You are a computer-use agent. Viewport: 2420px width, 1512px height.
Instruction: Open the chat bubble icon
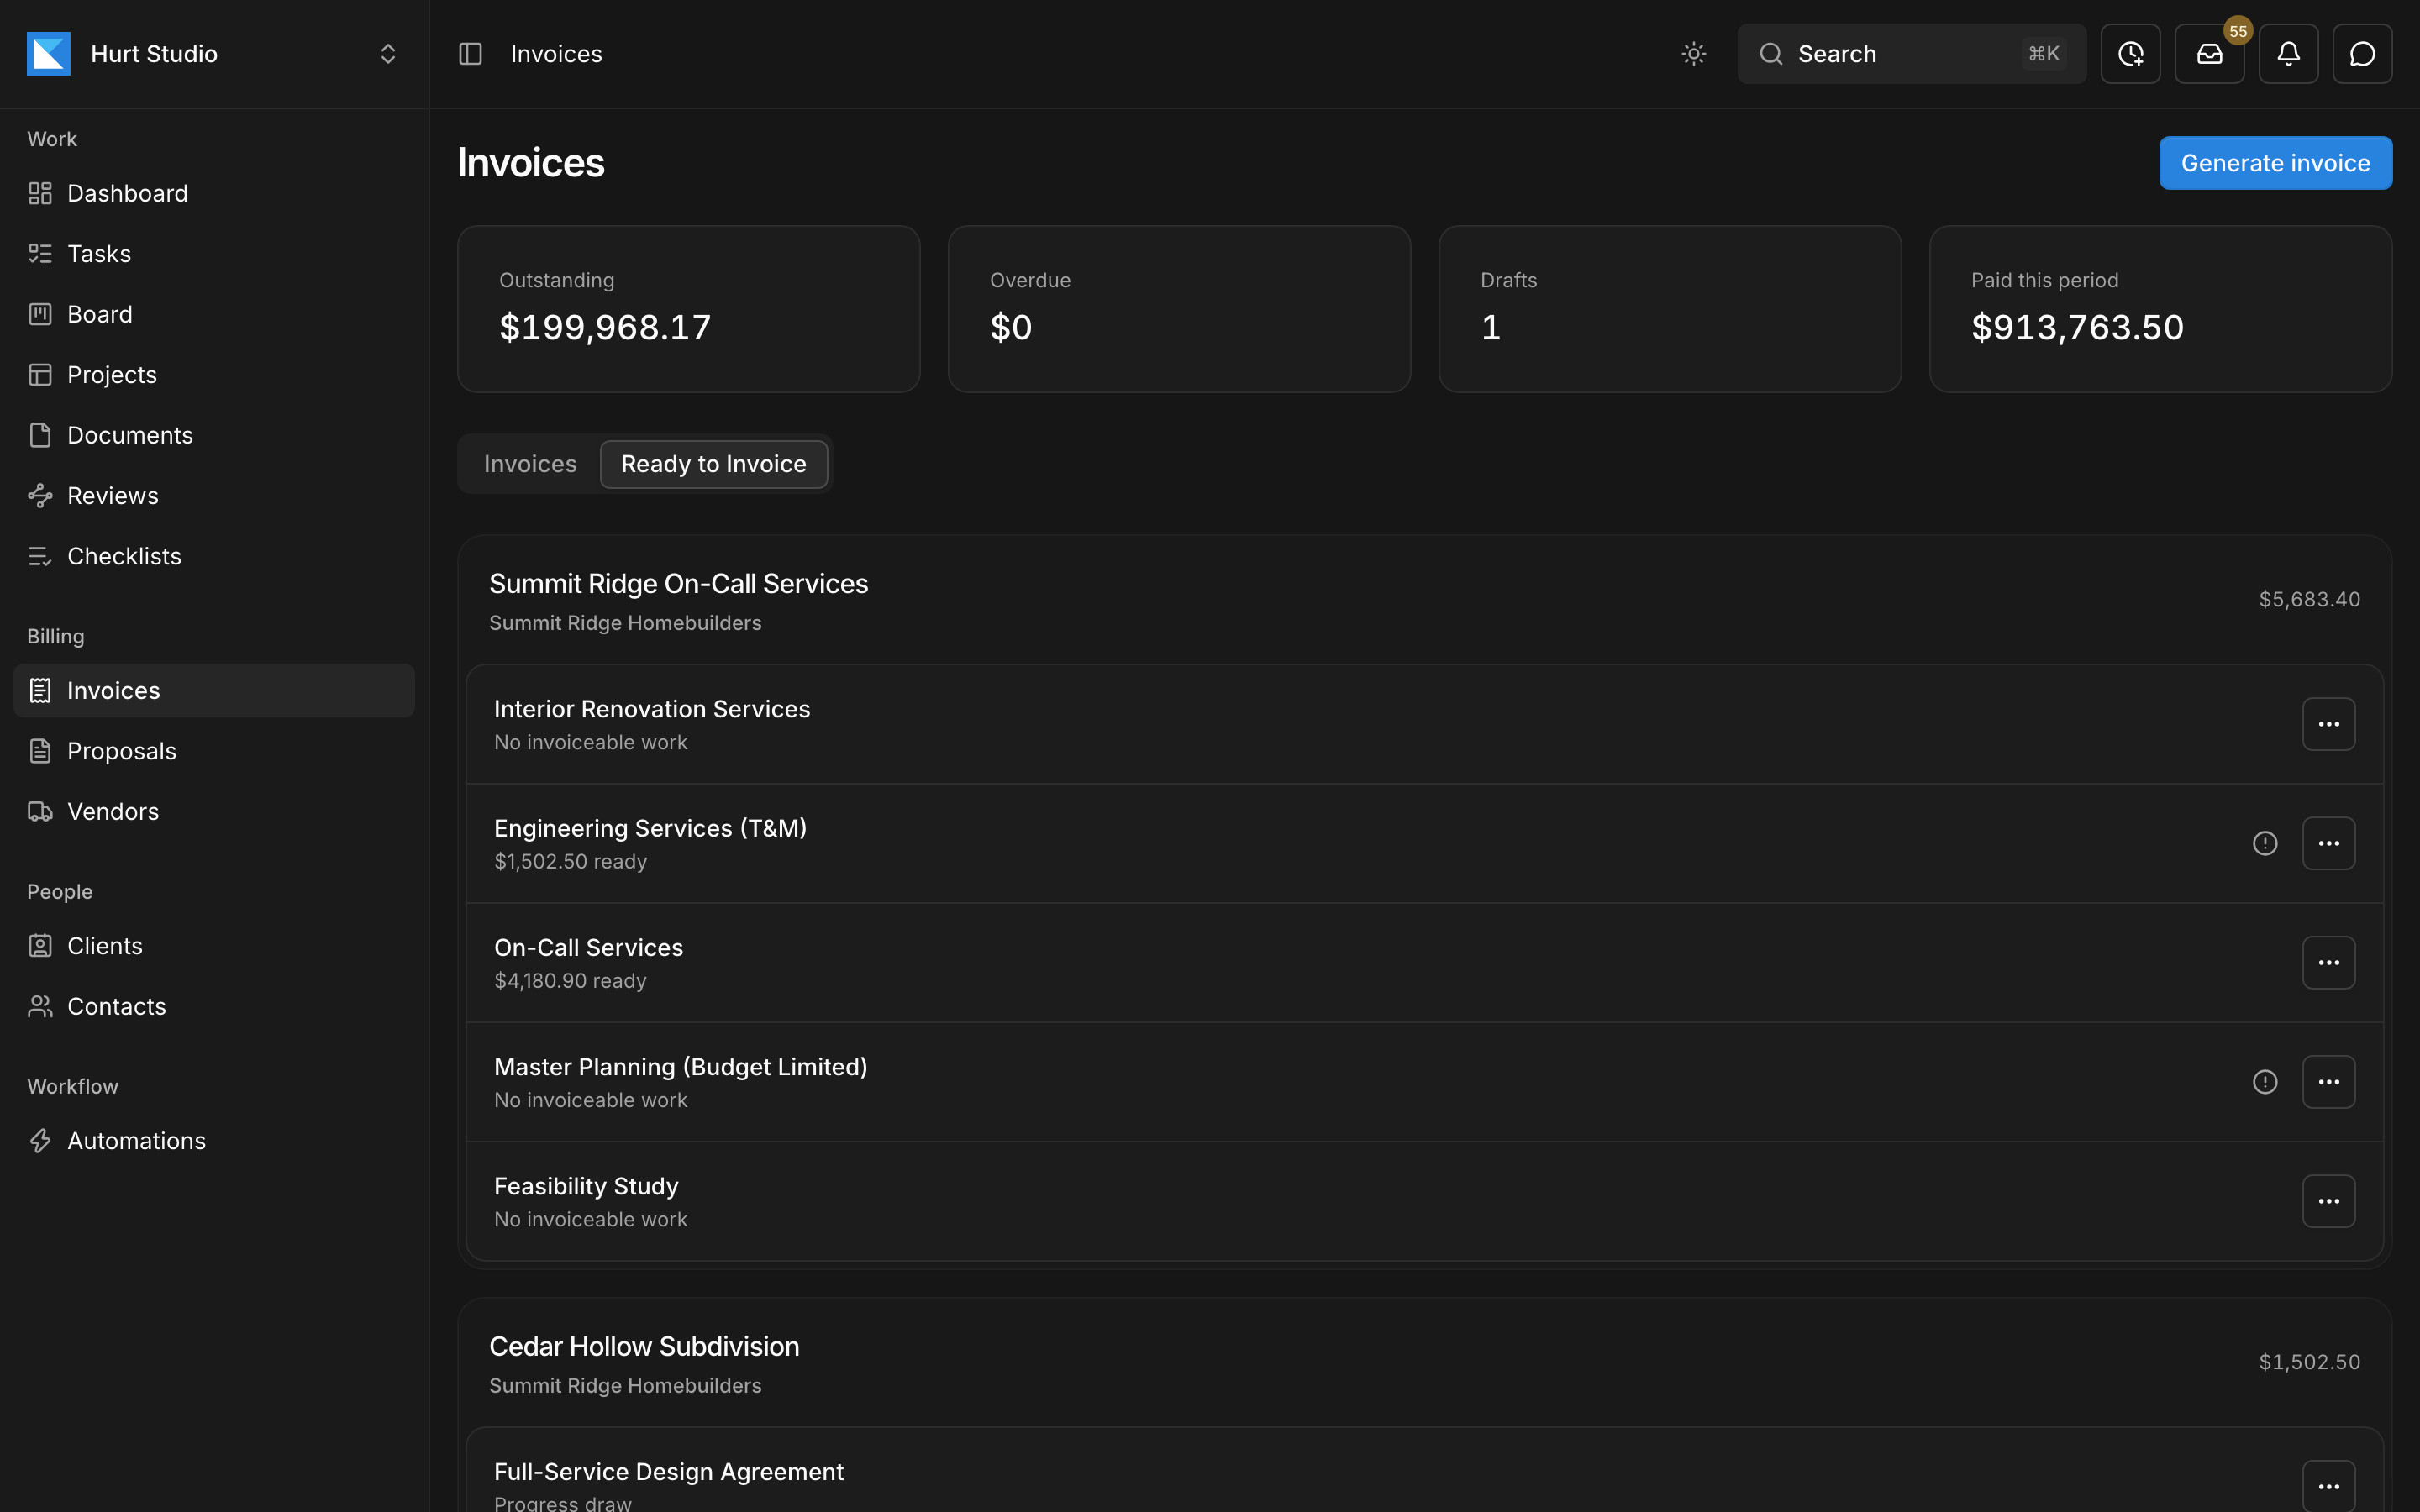tap(2362, 54)
